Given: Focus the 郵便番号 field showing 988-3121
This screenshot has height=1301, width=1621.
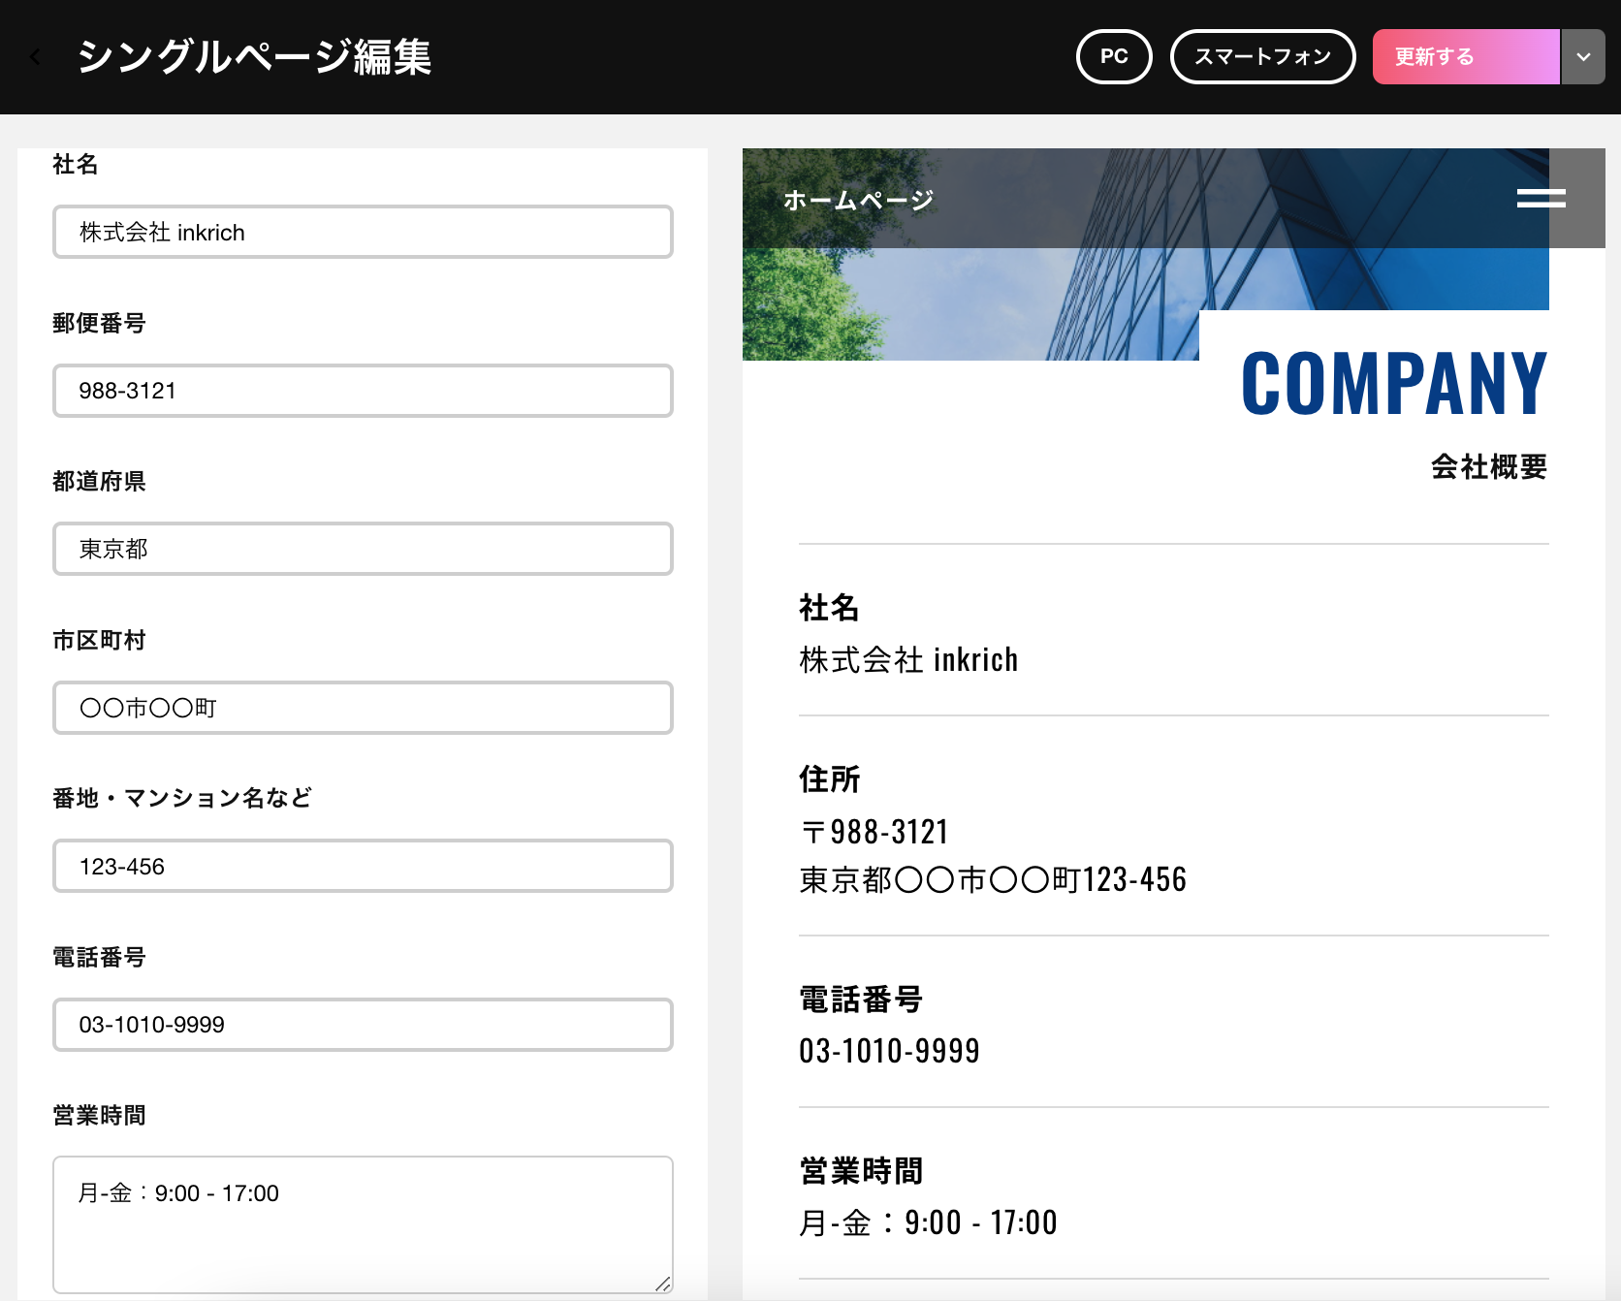Looking at the screenshot, I should (x=363, y=391).
